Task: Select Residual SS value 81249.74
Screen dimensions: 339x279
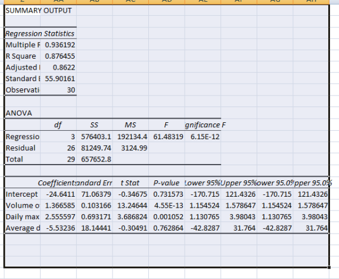Action: [94, 148]
